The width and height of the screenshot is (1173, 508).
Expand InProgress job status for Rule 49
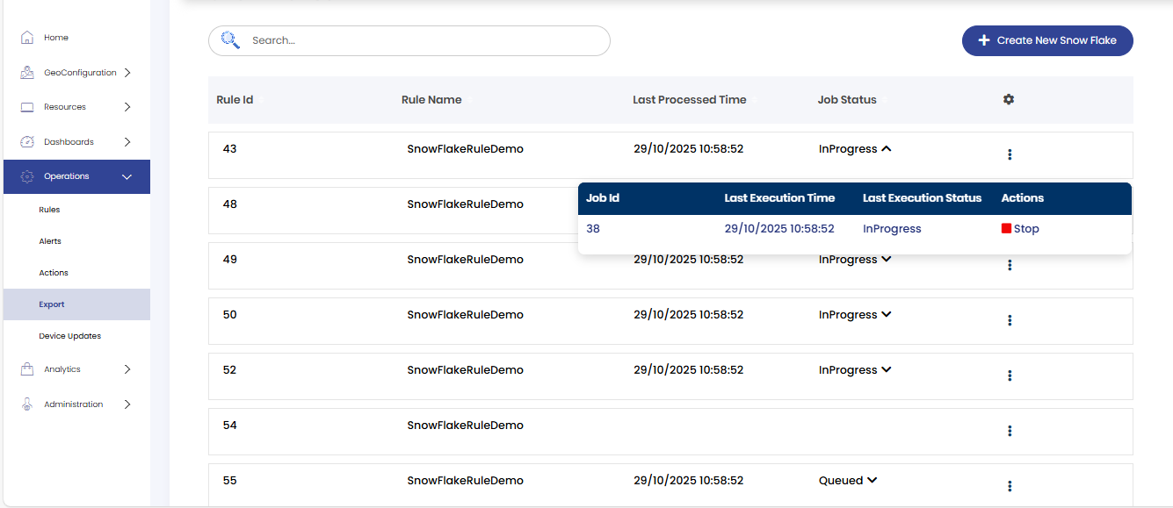886,260
